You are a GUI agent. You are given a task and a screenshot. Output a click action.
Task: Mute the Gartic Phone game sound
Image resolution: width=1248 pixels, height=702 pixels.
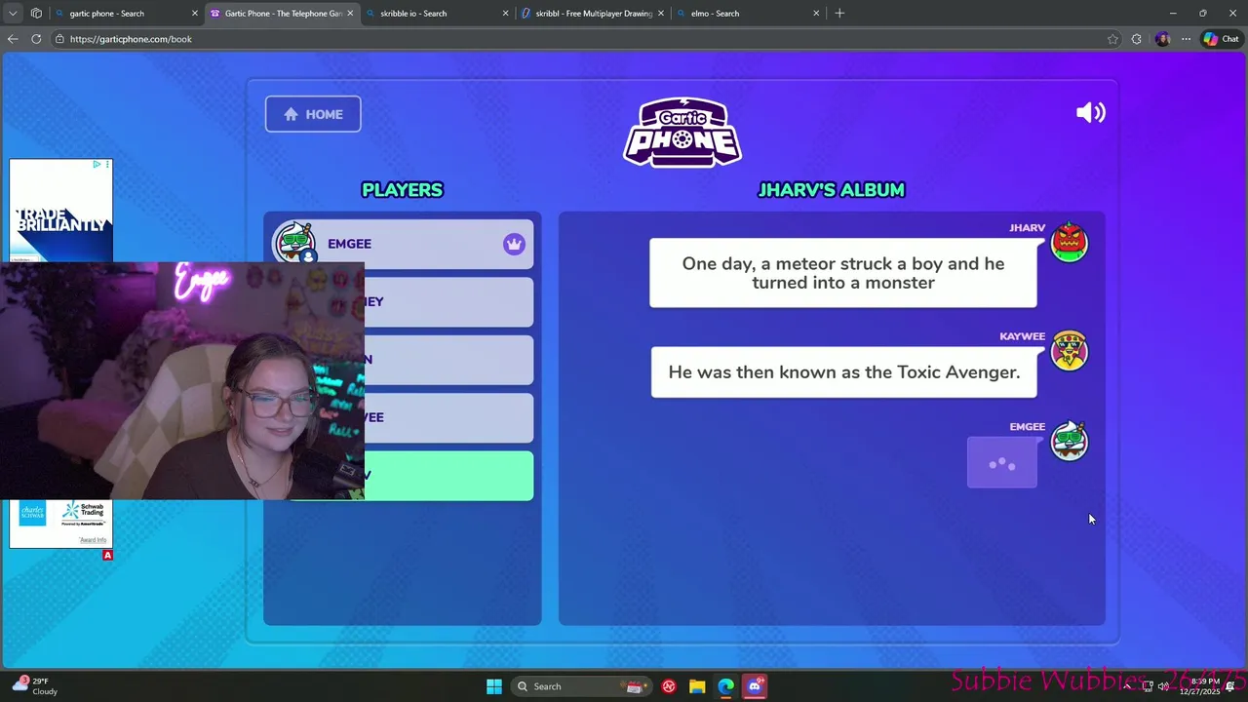pyautogui.click(x=1090, y=113)
